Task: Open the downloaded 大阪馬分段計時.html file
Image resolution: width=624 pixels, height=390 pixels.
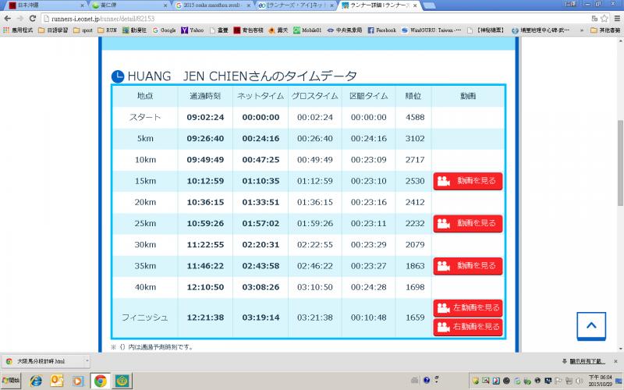Action: (x=41, y=361)
